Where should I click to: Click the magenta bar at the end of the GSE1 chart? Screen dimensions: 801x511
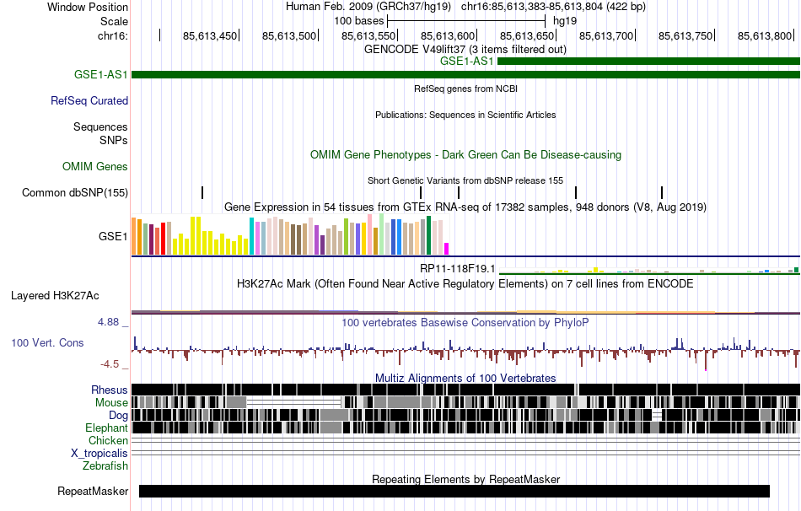(447, 249)
